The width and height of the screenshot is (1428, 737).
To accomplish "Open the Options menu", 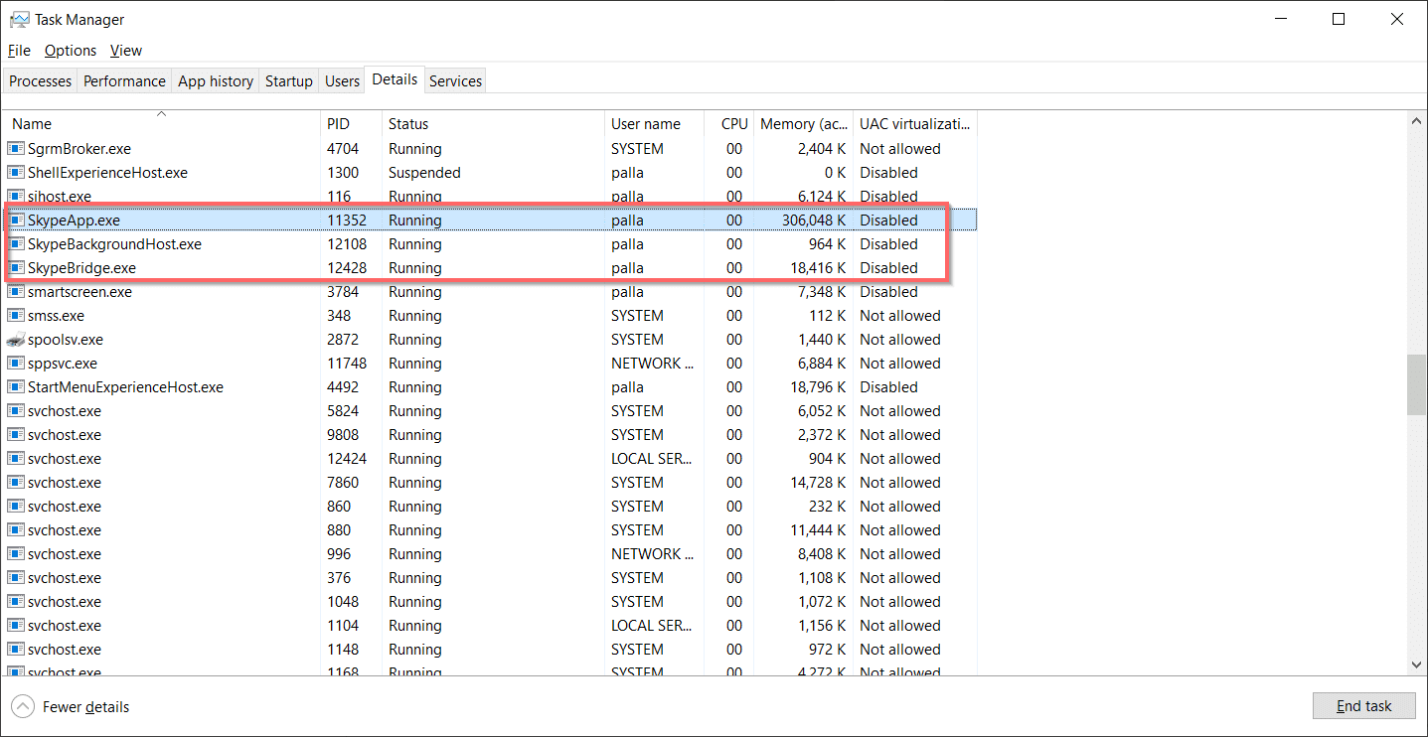I will pyautogui.click(x=71, y=51).
